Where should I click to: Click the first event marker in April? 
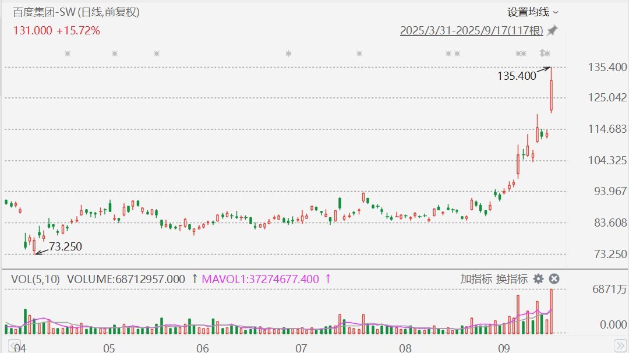click(x=68, y=54)
